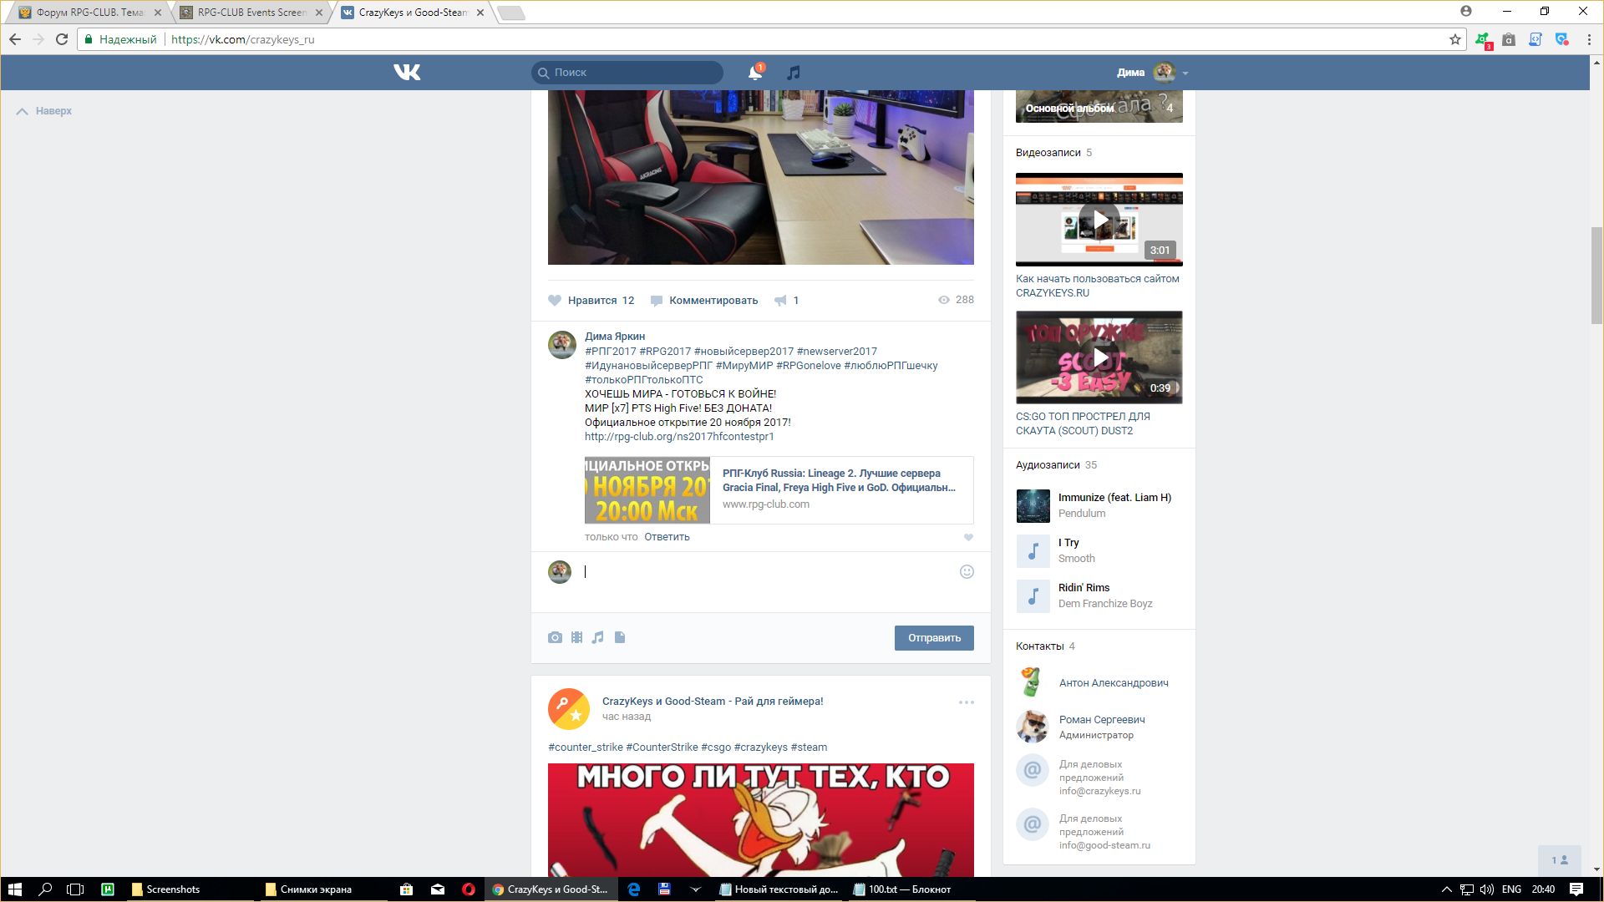Image resolution: width=1604 pixels, height=902 pixels.
Task: Play the CRAZYKEYS.RU tutorial video thumbnail
Action: tap(1099, 220)
